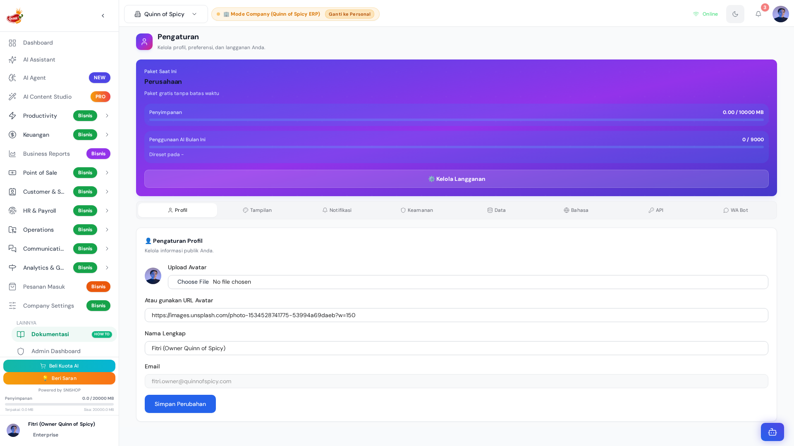Switch to the API tab
The image size is (794, 446).
[x=656, y=210]
